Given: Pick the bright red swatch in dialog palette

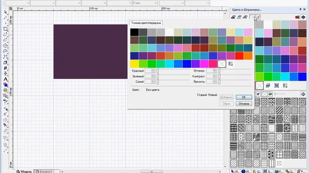Looking at the screenshot, I should pyautogui.click(x=239, y=56).
